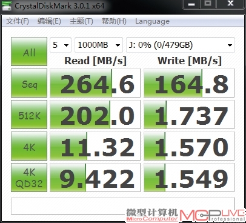Expand the 1000MB test size dropdown

click(x=99, y=45)
